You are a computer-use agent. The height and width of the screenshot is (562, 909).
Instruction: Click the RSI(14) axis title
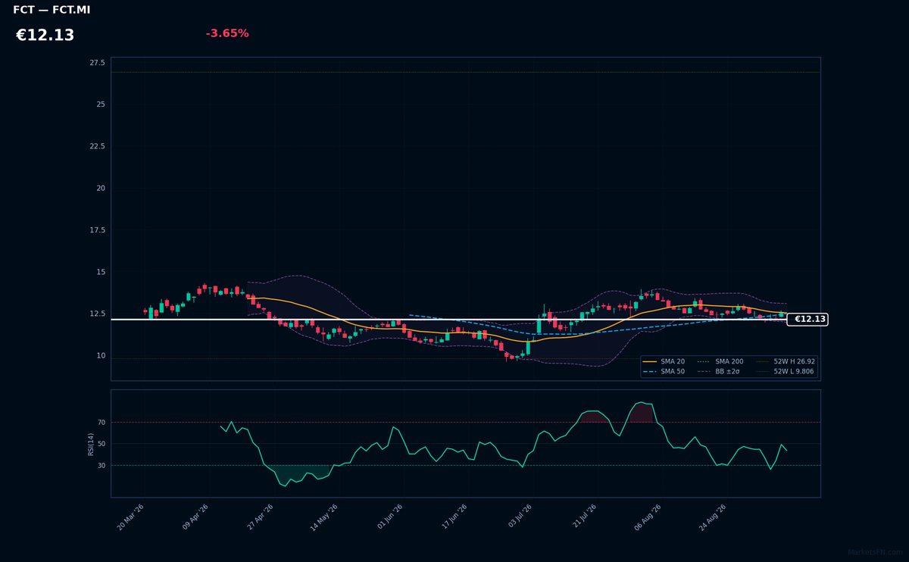tap(91, 444)
